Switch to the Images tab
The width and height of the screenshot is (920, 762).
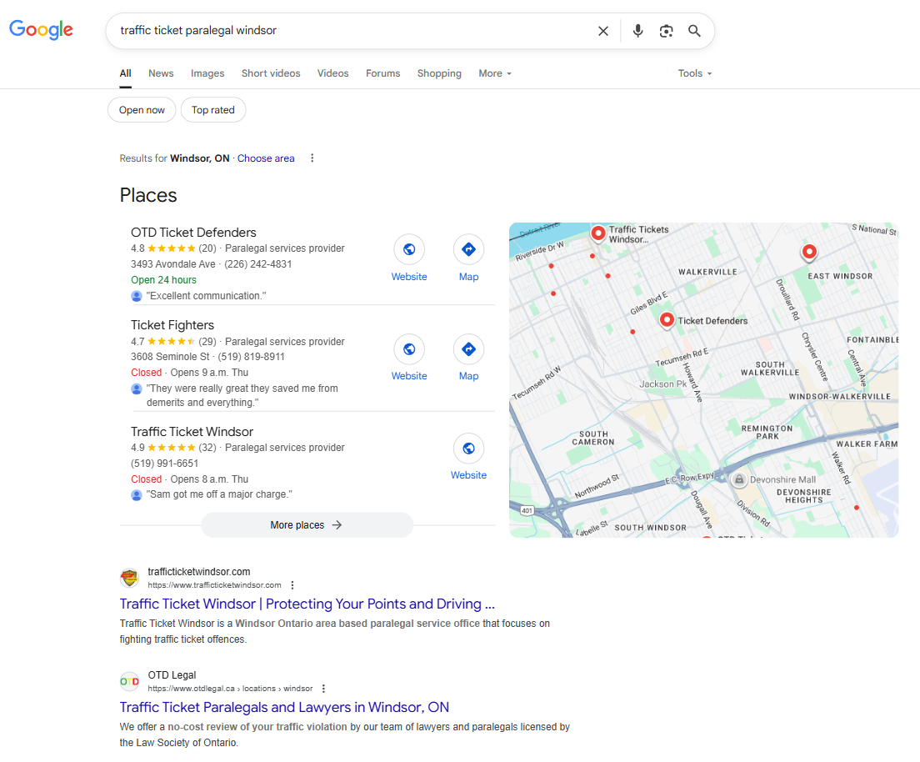(207, 73)
